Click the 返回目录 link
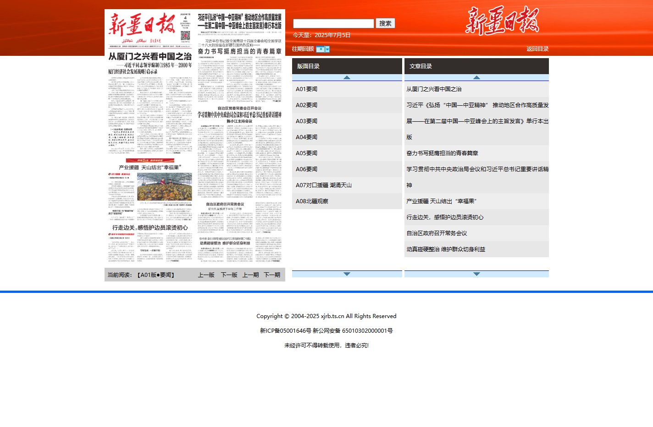The width and height of the screenshot is (653, 427). [x=537, y=49]
